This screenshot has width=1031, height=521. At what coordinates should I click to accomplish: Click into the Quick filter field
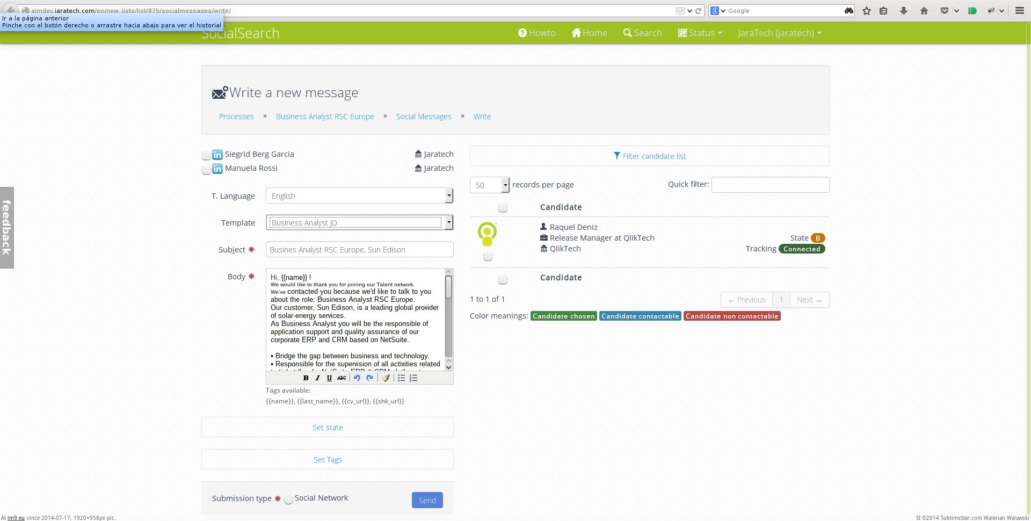770,185
